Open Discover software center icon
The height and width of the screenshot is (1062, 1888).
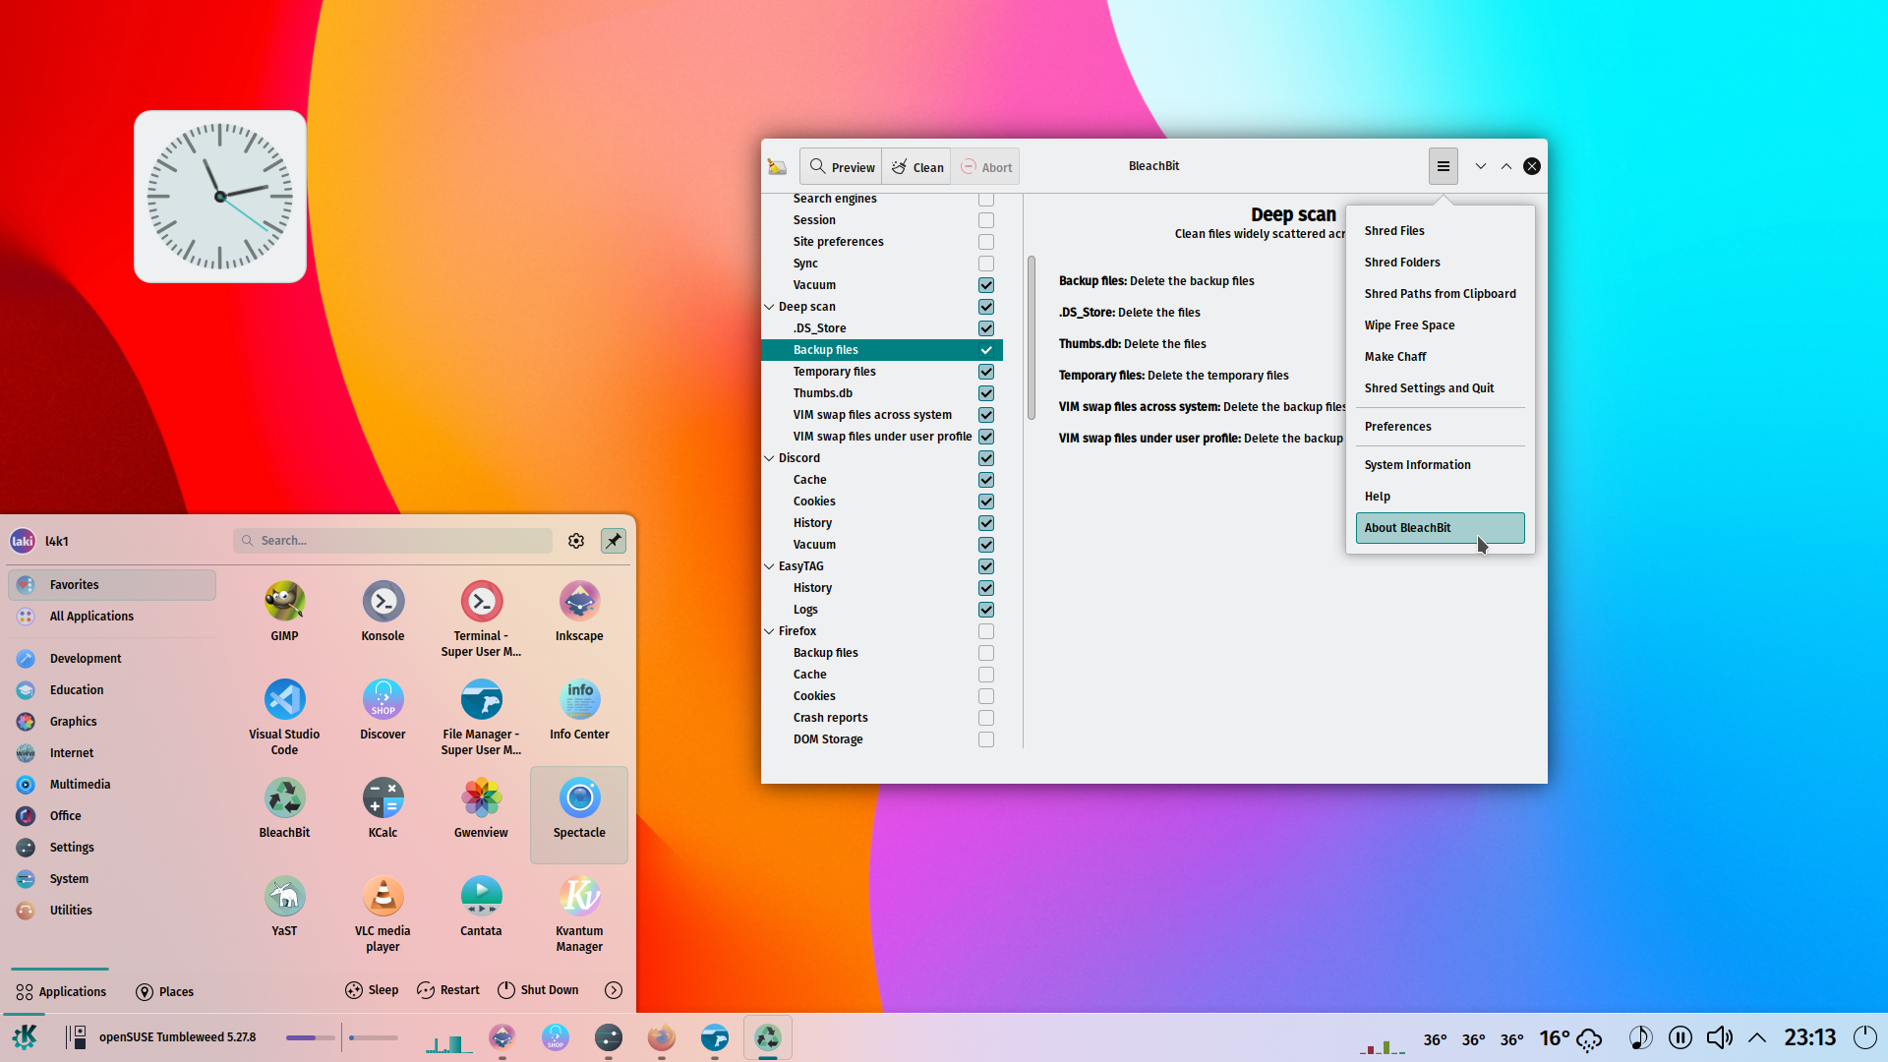pyautogui.click(x=383, y=710)
